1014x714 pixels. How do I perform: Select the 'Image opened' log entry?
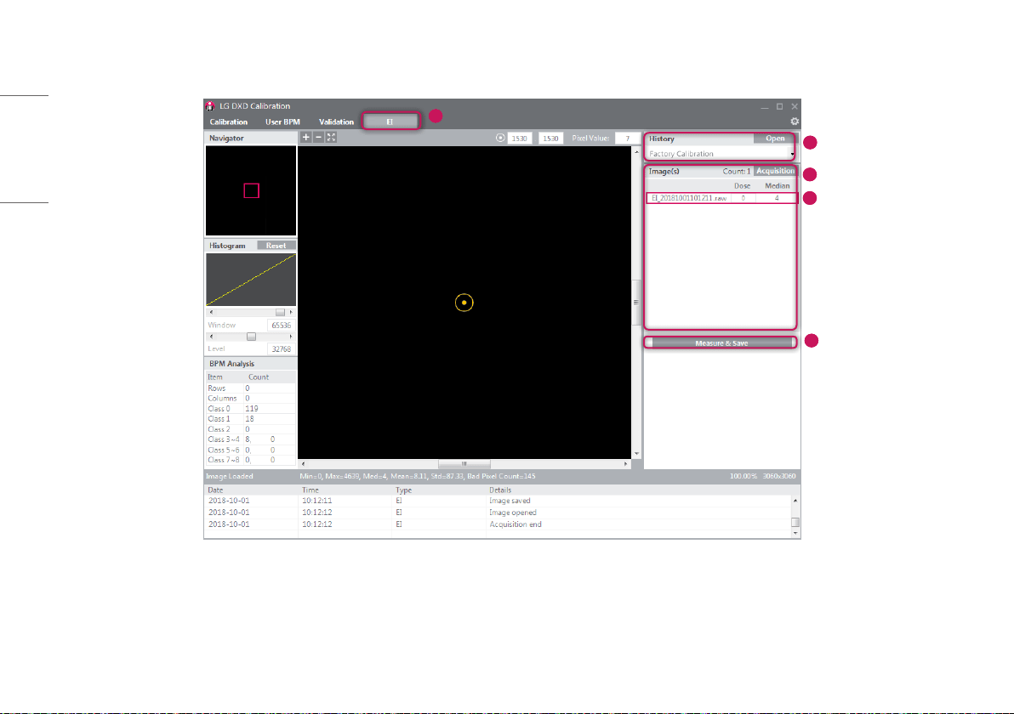498,513
